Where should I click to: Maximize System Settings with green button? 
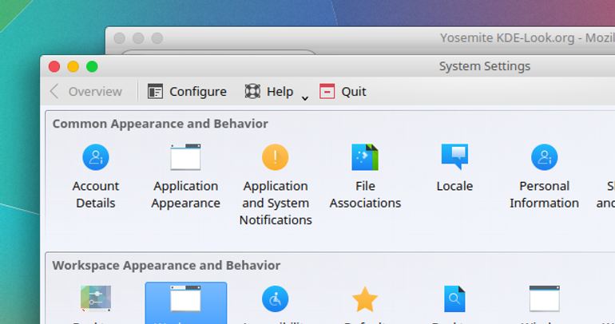[x=92, y=66]
